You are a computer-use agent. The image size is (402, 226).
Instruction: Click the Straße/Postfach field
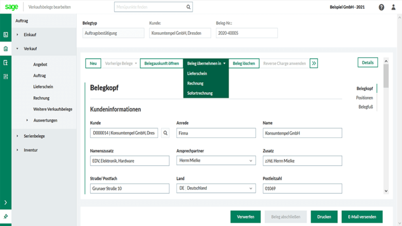pos(129,189)
